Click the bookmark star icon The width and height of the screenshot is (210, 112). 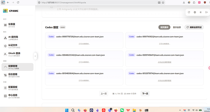163,2
